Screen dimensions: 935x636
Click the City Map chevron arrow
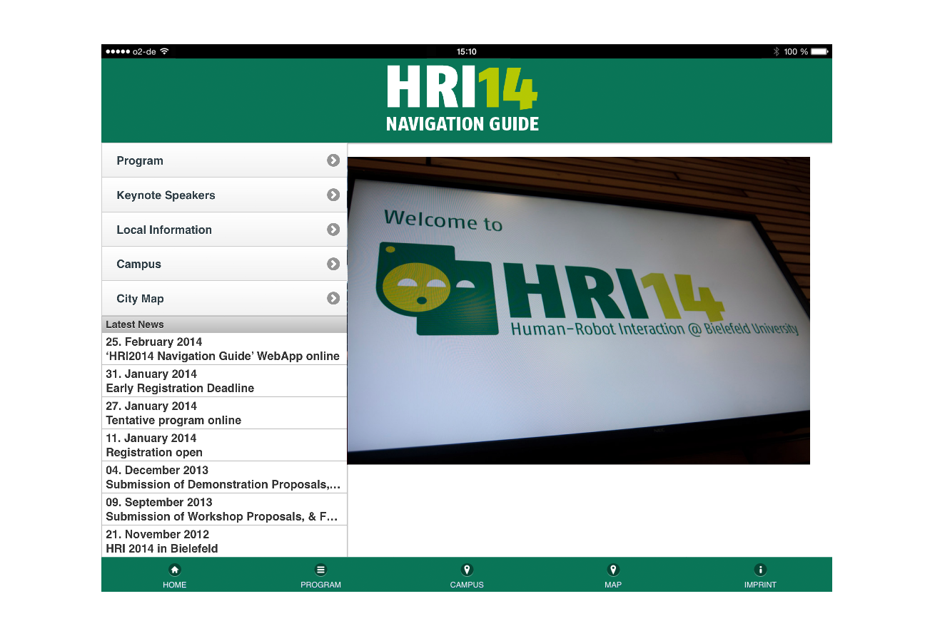[333, 299]
